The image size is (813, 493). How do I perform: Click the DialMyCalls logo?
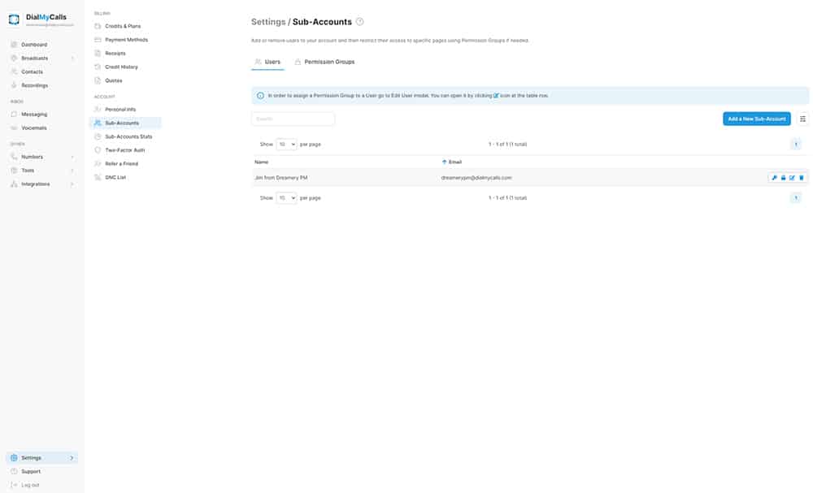tap(14, 19)
